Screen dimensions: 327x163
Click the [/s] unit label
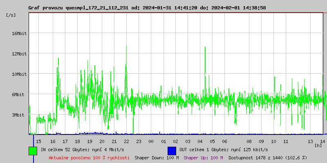click(11, 15)
